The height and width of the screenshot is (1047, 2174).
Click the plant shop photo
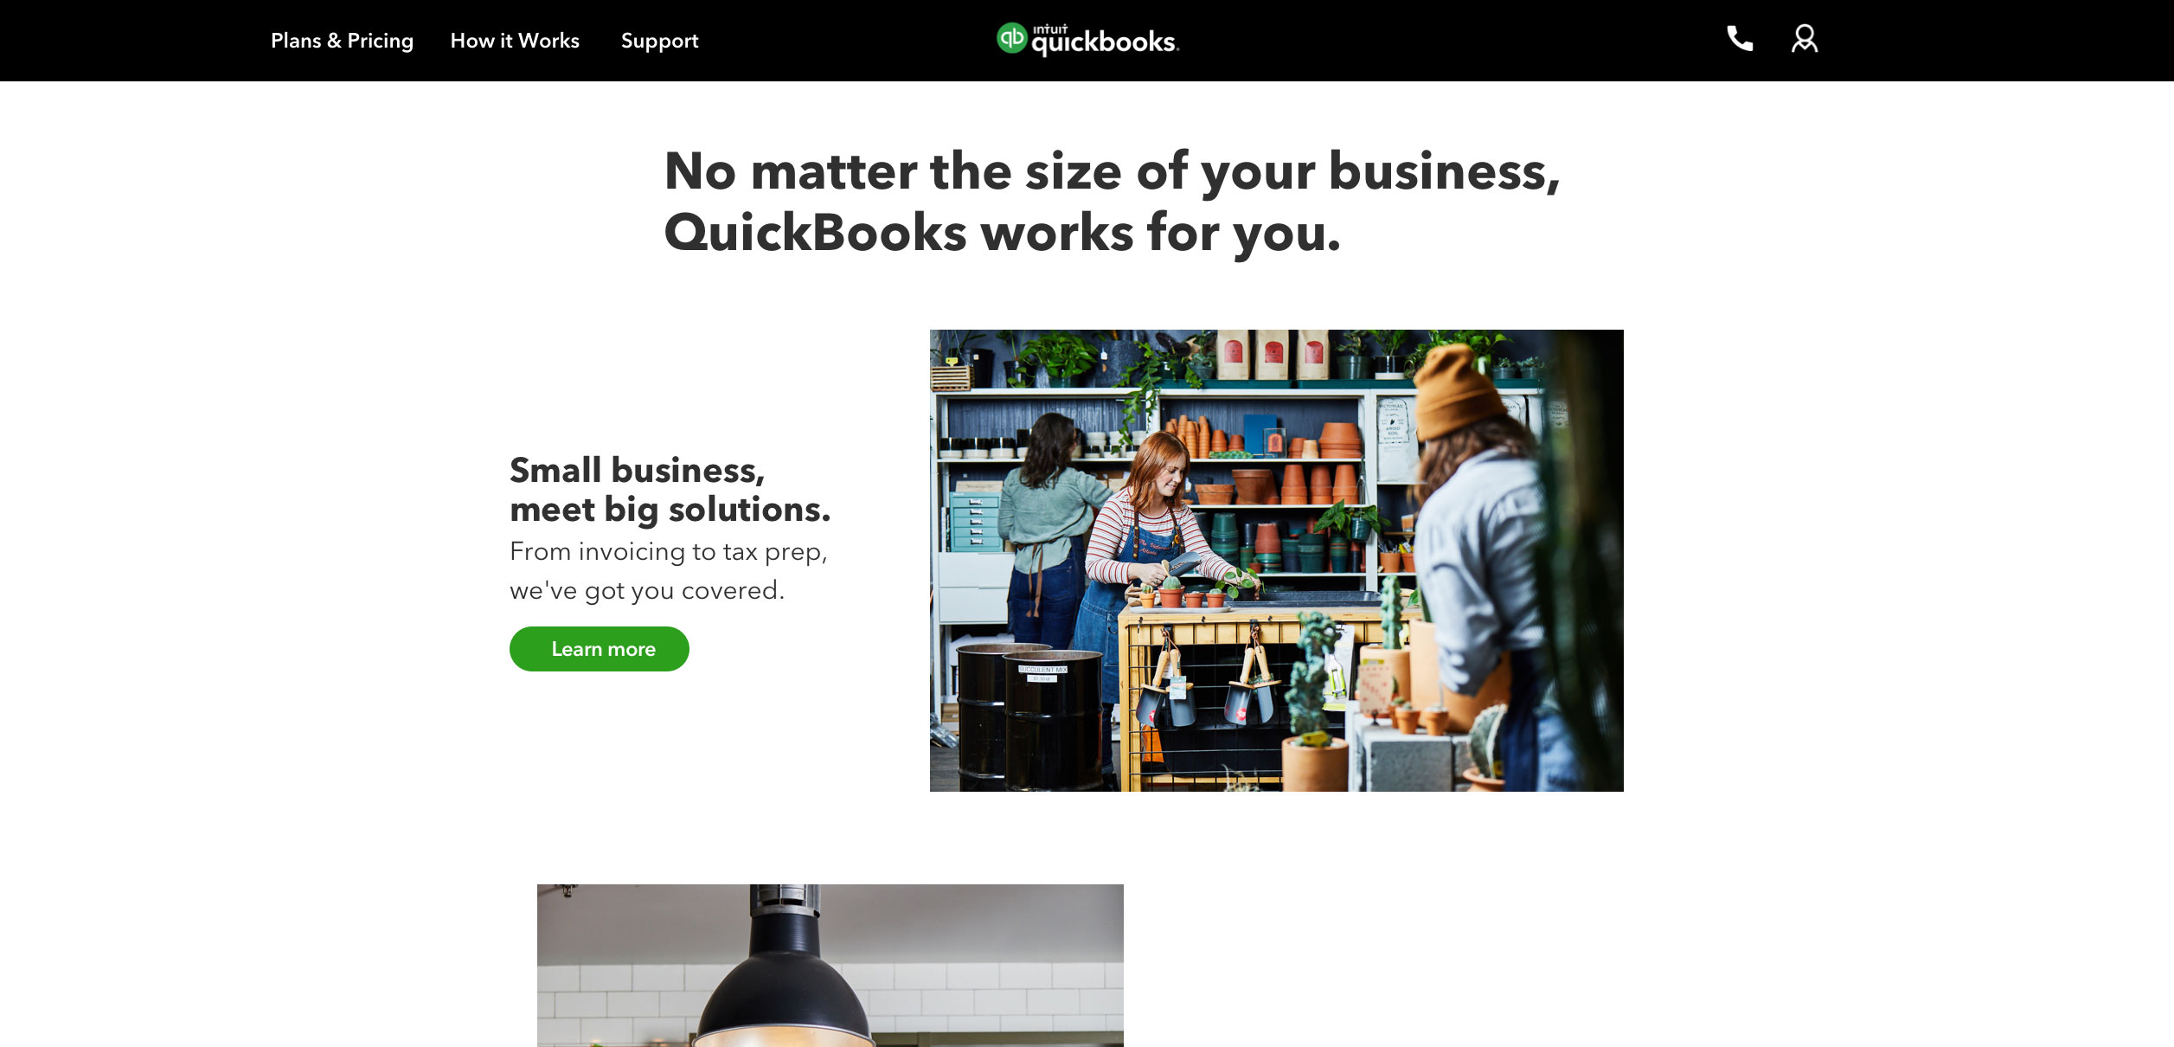[x=1277, y=561]
